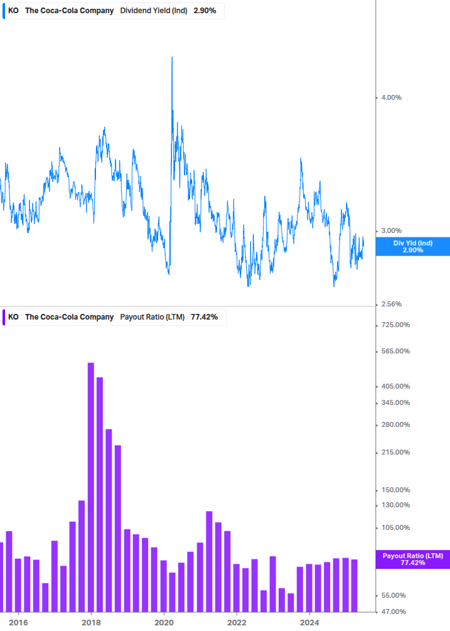Click the tallest payout ratio bar at 2018
The width and height of the screenshot is (450, 631).
coord(91,487)
